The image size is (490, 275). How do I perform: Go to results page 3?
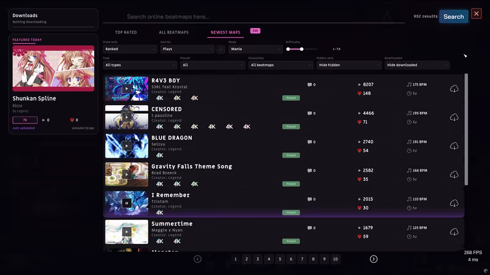[x=258, y=259]
